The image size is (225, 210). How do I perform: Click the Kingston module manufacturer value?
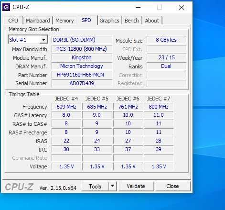[x=82, y=57]
